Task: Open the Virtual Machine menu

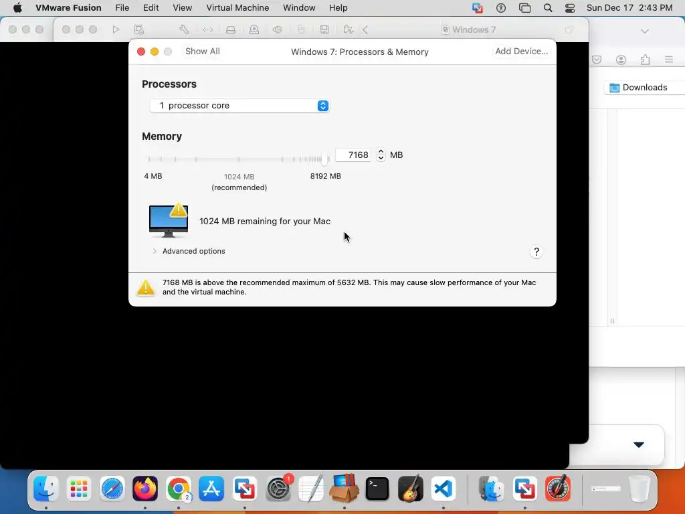Action: (237, 8)
